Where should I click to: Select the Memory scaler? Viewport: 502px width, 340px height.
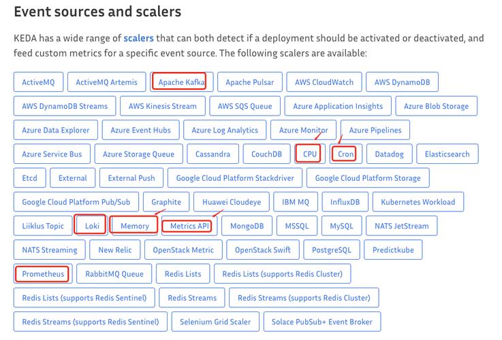(x=134, y=226)
